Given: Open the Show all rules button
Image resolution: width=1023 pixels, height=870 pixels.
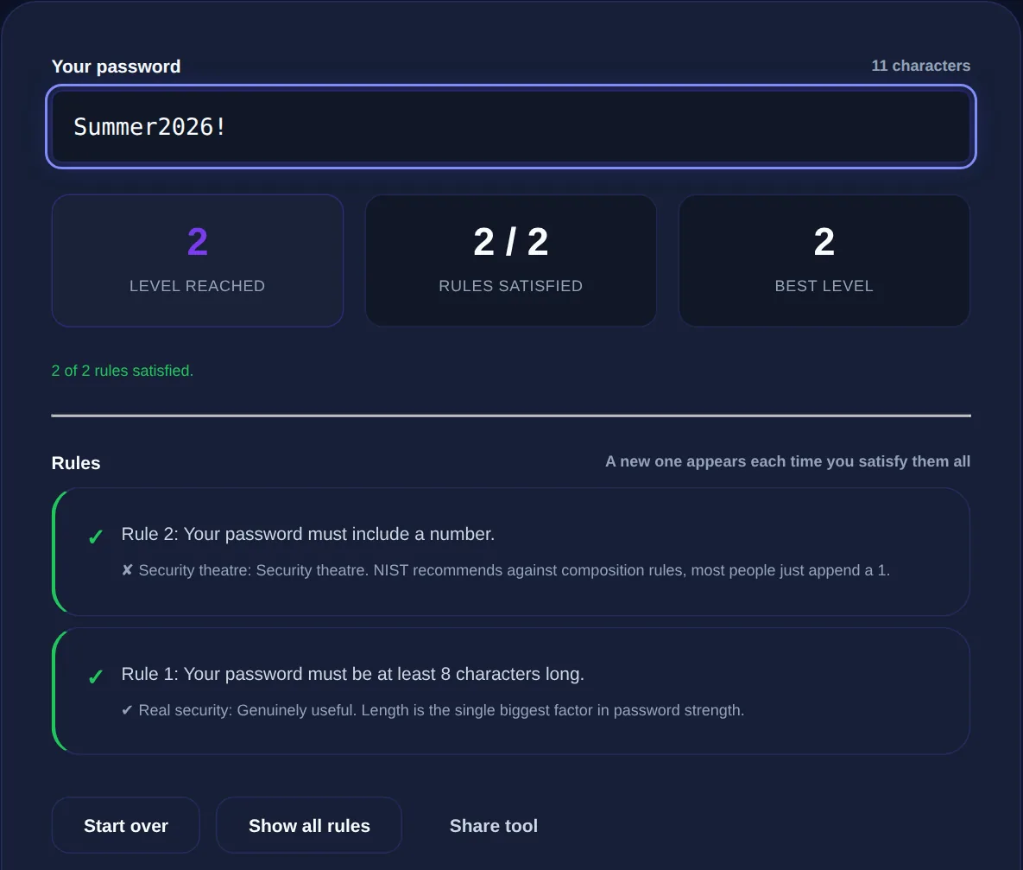Looking at the screenshot, I should pos(309,826).
